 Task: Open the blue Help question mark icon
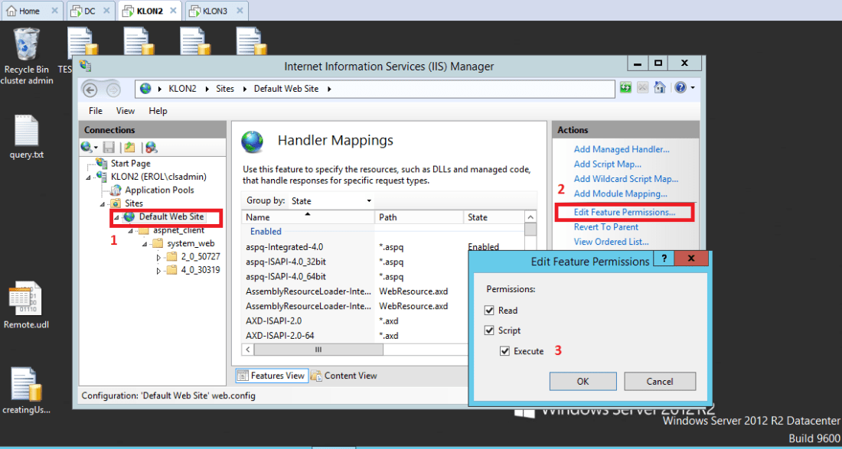coord(680,88)
